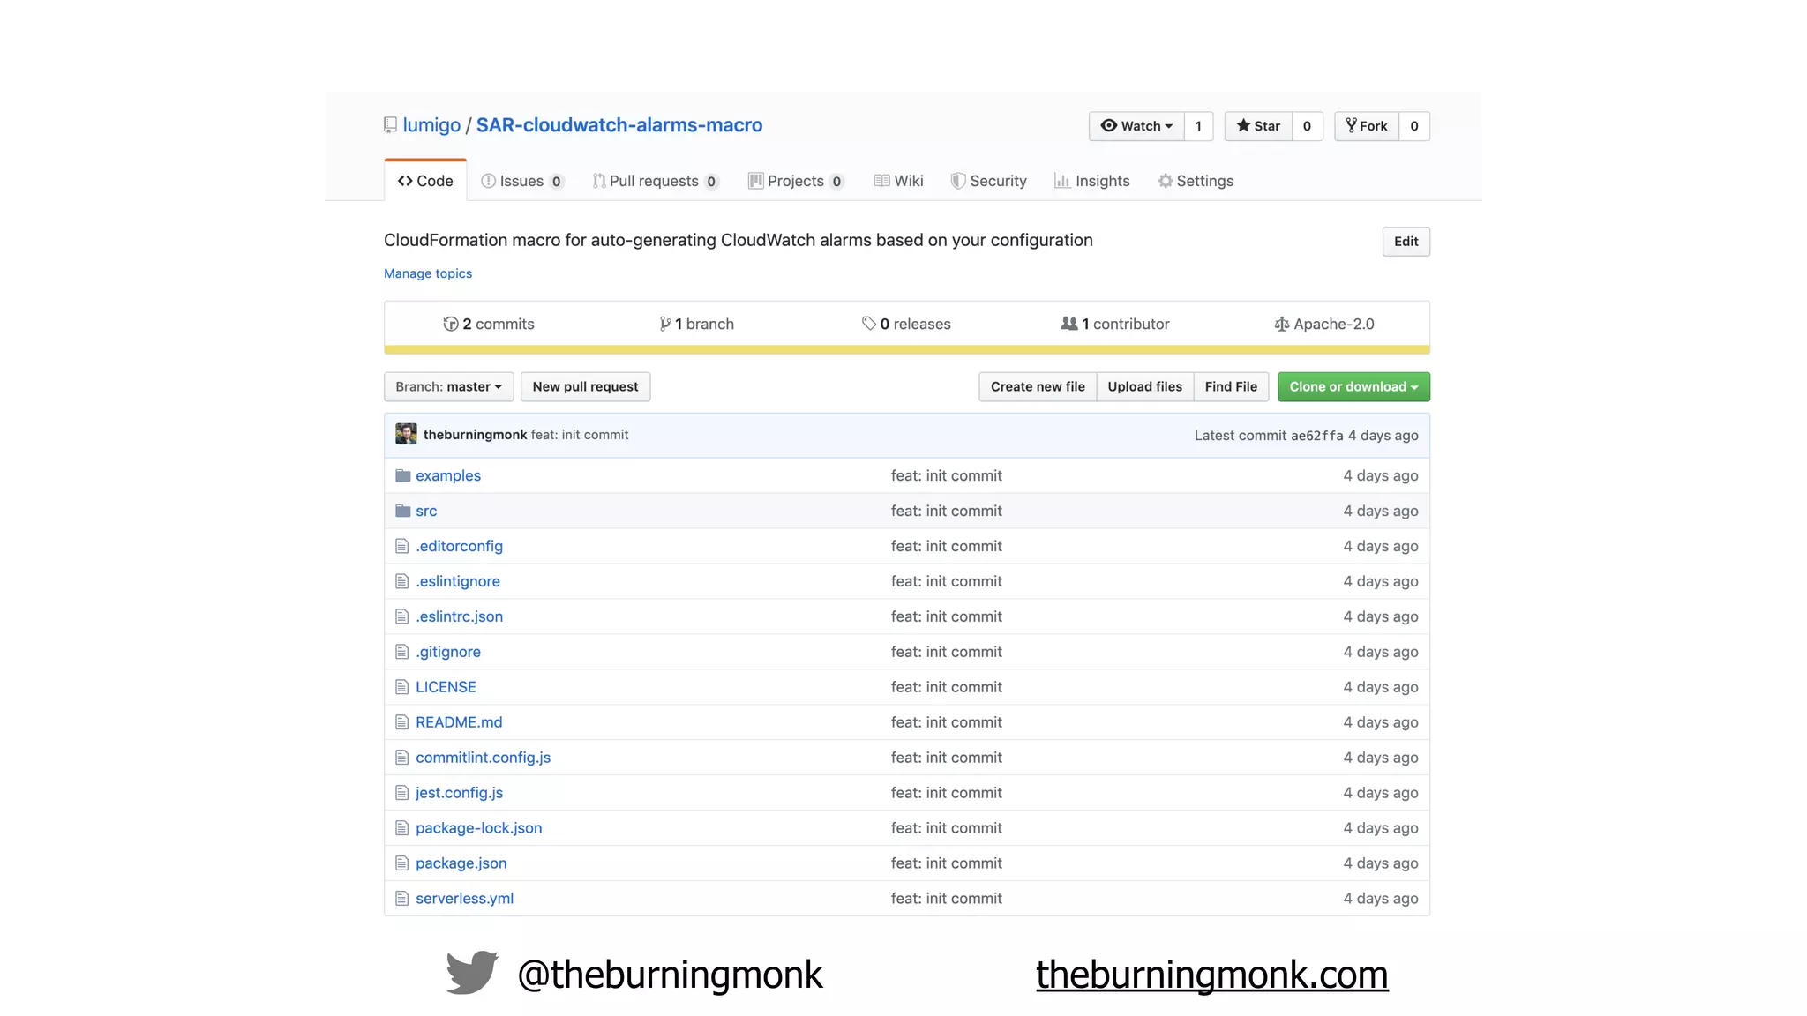The width and height of the screenshot is (1807, 1016).
Task: Expand the Branch: master dropdown
Action: click(x=448, y=387)
